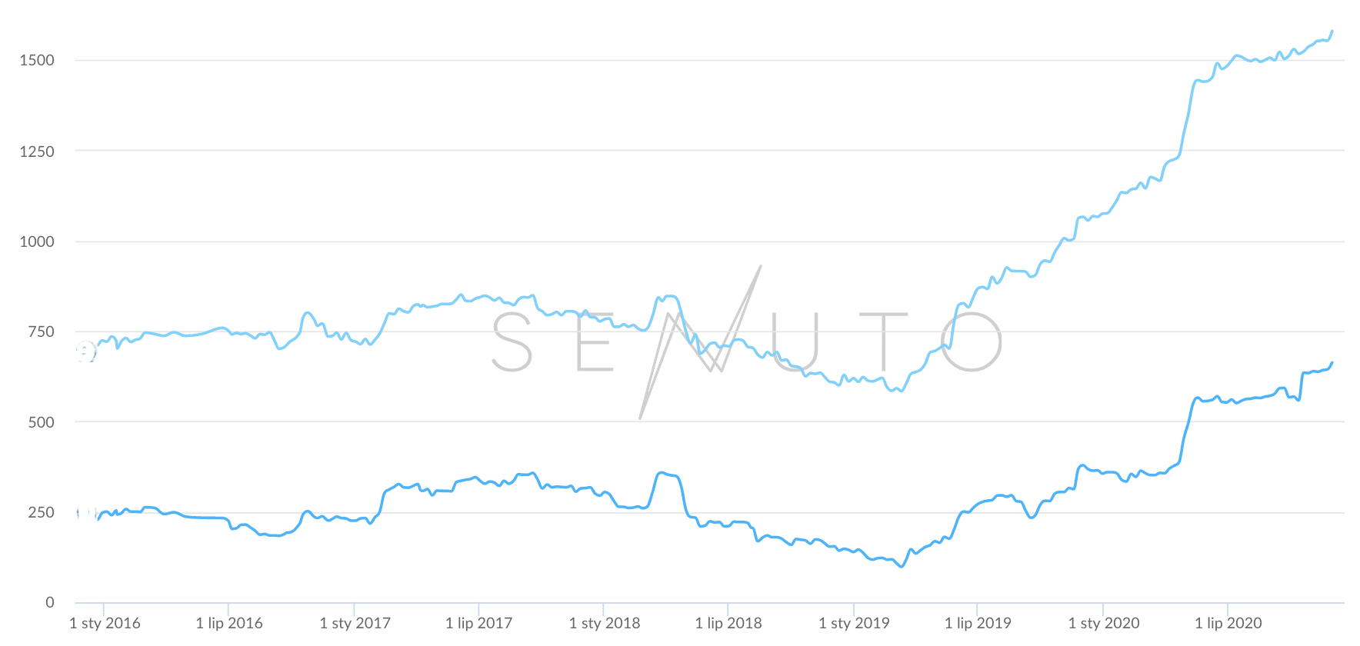Click the 1500 y-axis value label
The image size is (1360, 646).
point(37,60)
